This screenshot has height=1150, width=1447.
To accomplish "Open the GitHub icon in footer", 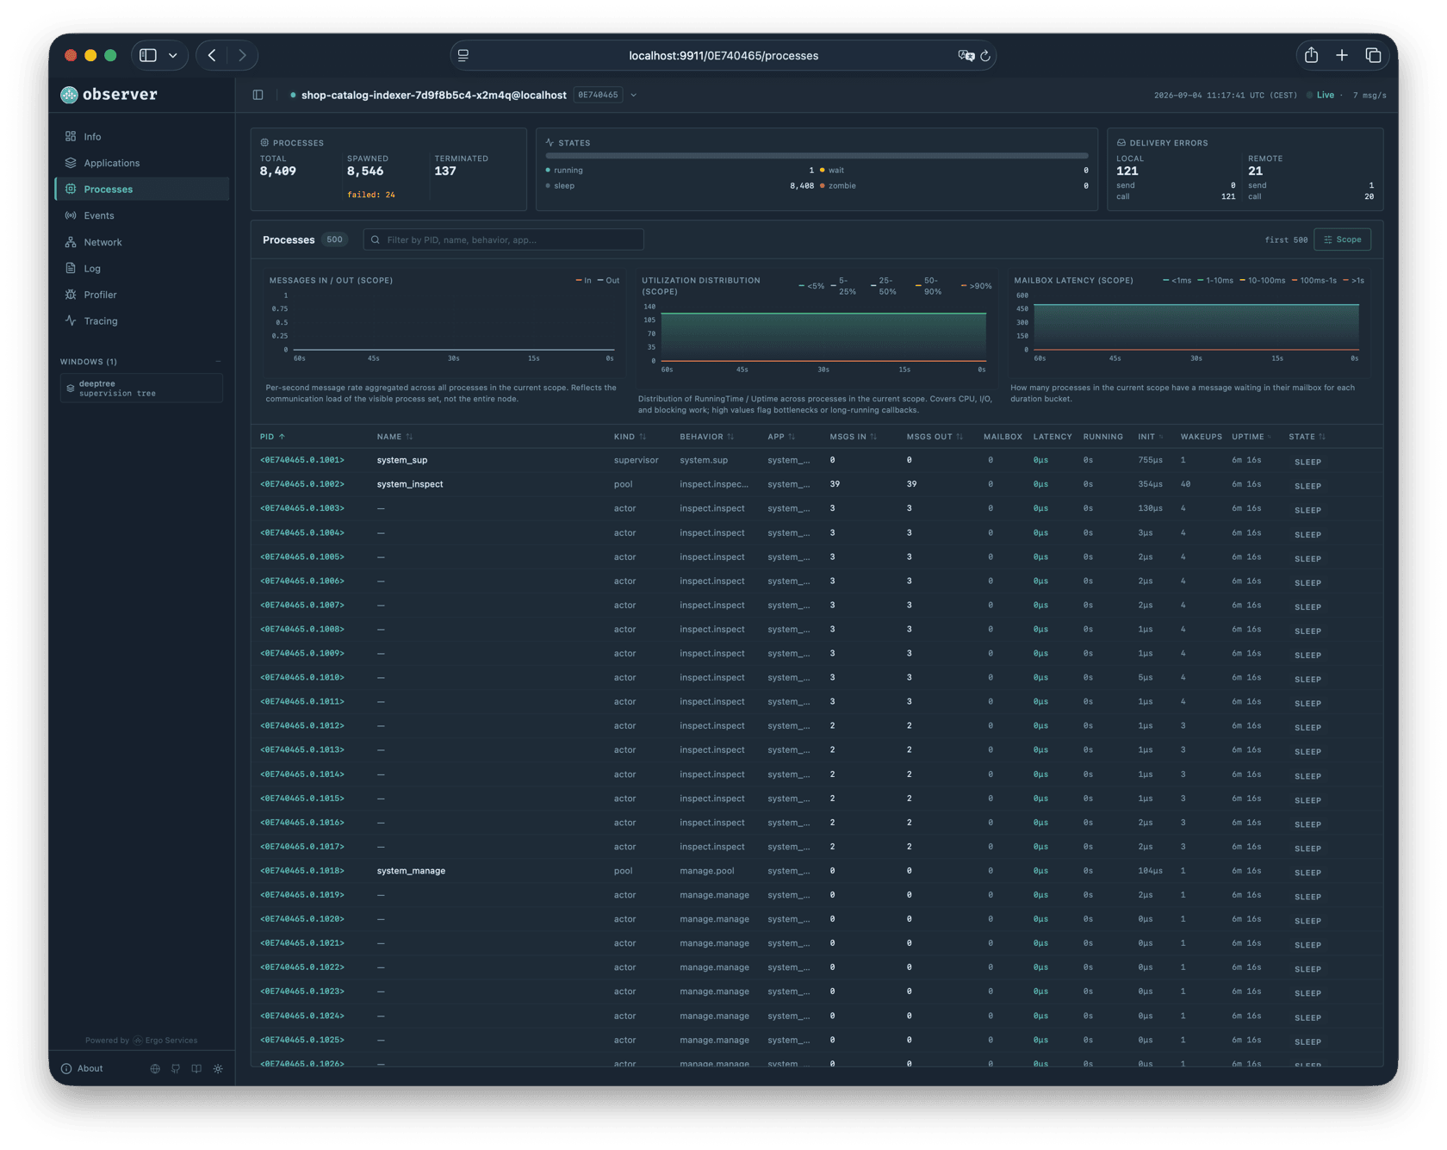I will [x=176, y=1068].
